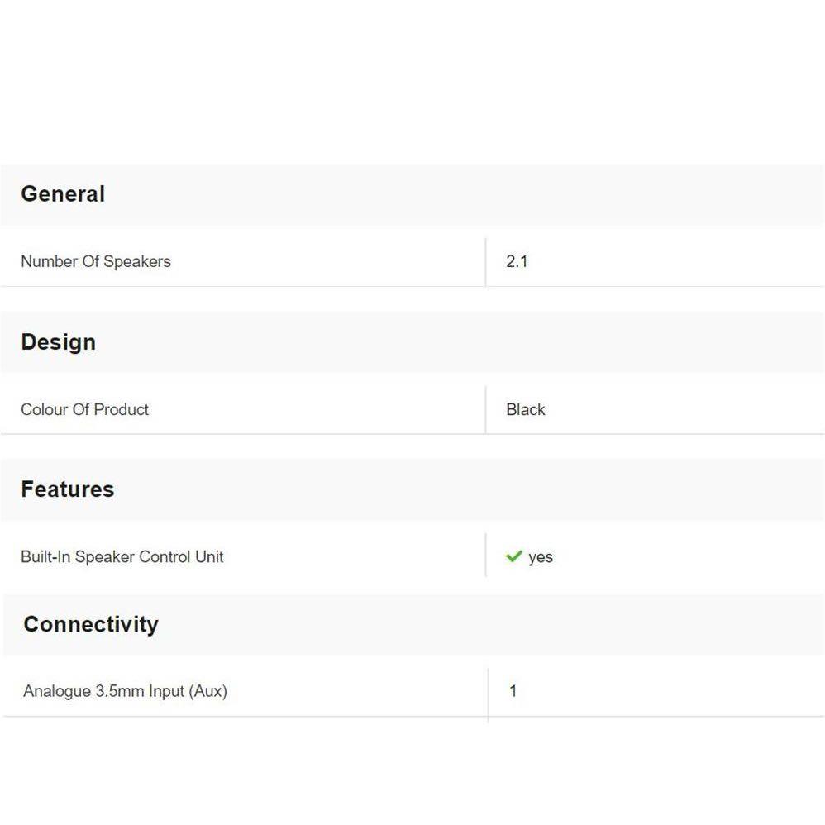Select the Colour Of Product label
The width and height of the screenshot is (825, 825).
point(84,409)
